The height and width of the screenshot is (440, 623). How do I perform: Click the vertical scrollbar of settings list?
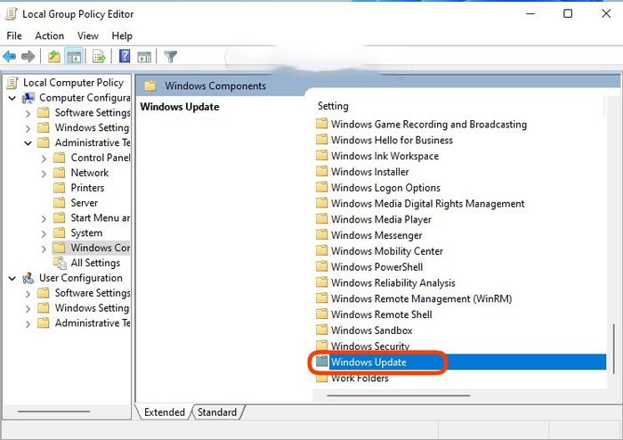tap(614, 349)
